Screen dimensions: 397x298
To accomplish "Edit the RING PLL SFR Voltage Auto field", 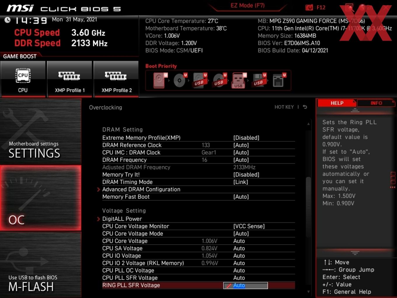I will 245,285.
